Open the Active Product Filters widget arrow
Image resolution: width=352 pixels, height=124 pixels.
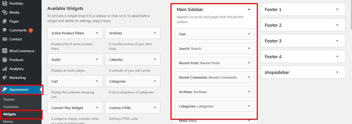[97, 33]
